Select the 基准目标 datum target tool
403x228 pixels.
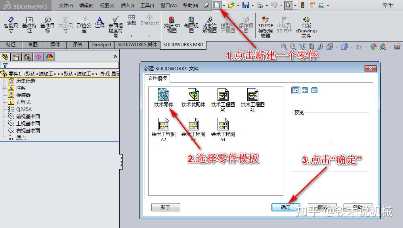tap(48, 25)
